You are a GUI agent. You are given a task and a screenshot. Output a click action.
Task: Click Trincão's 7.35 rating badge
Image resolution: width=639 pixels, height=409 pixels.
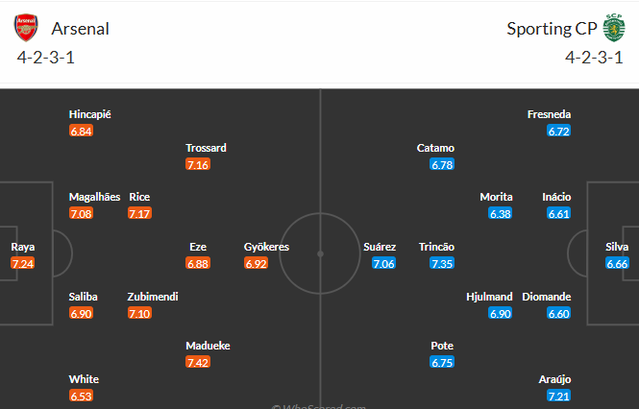coord(442,263)
